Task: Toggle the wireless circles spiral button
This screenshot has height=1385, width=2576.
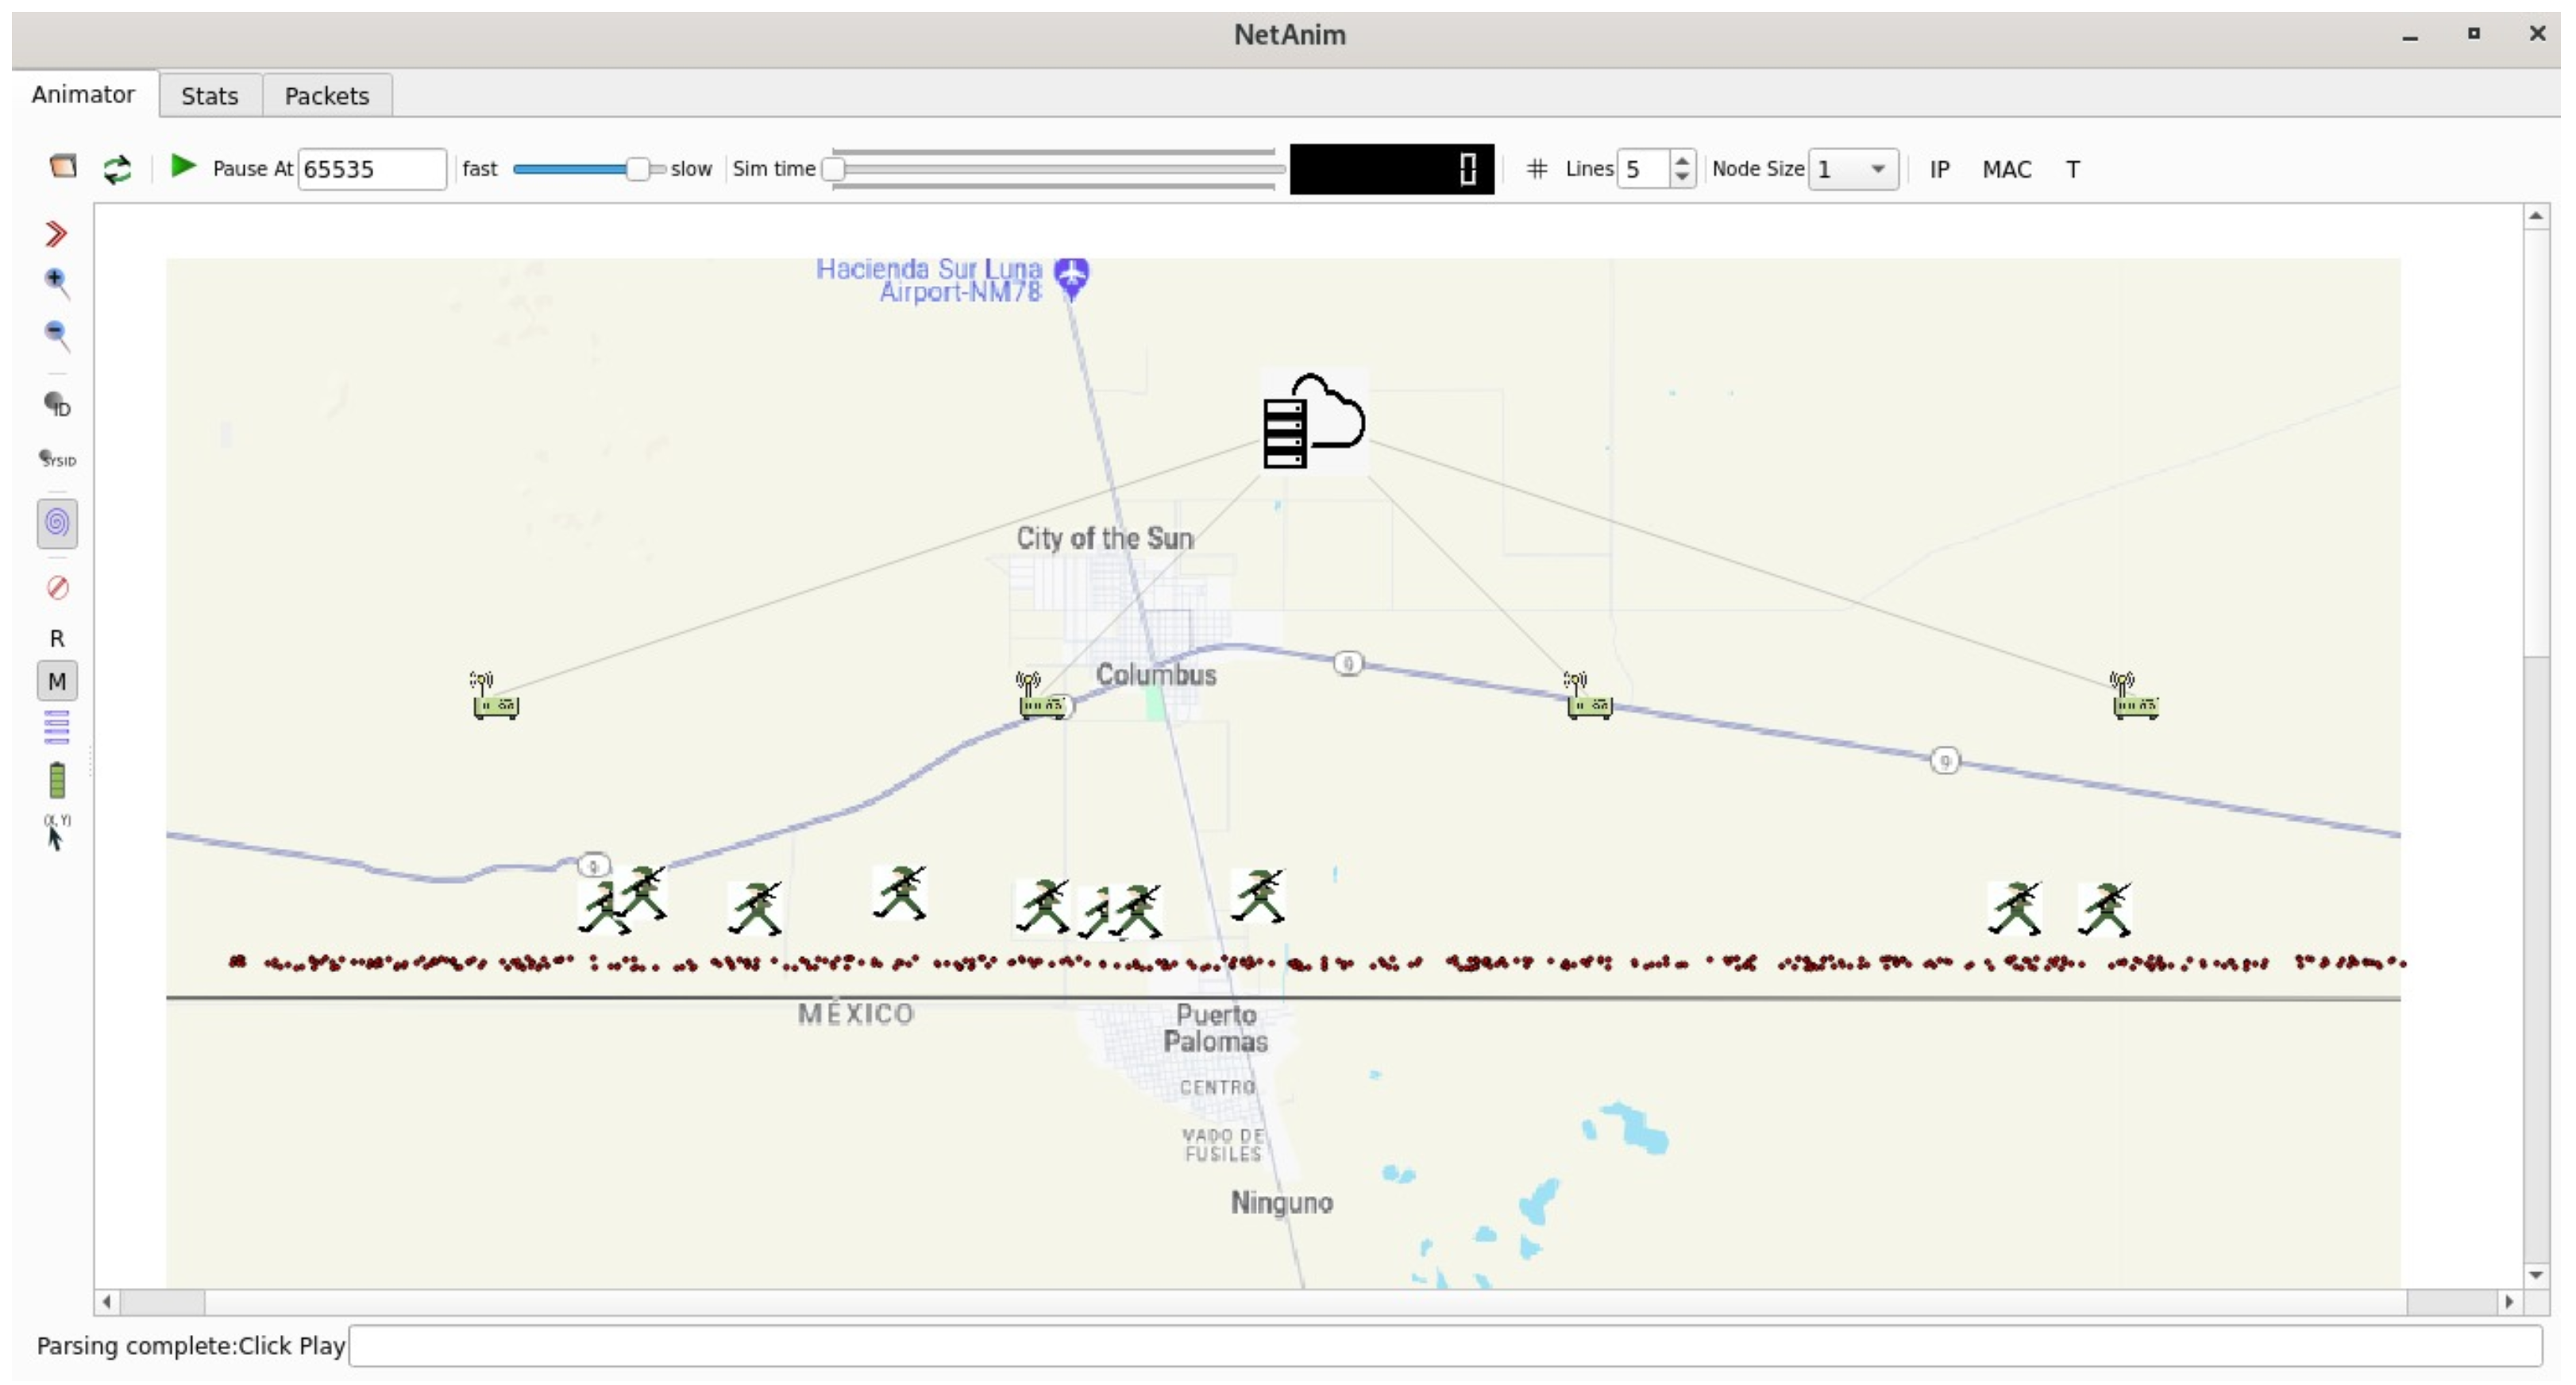Action: click(x=57, y=523)
